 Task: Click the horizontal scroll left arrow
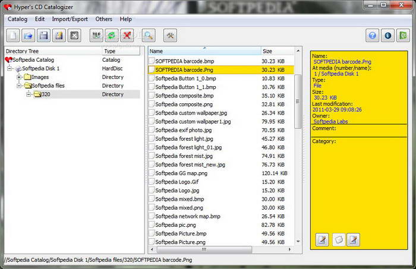tap(152, 249)
